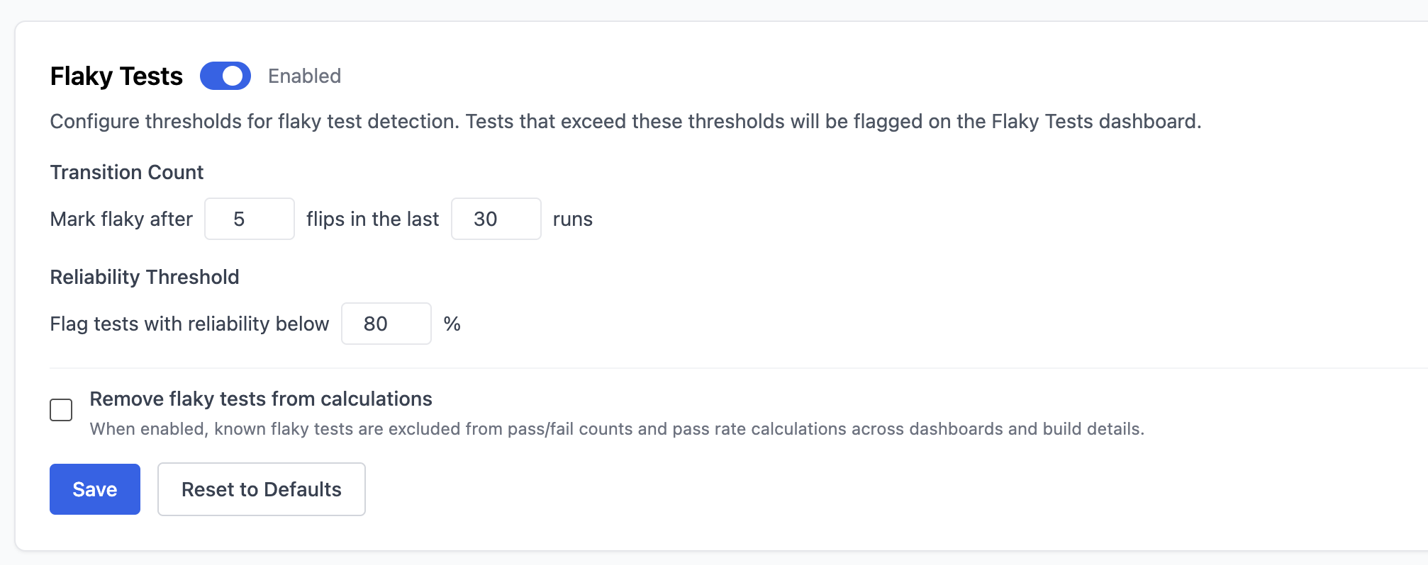Toggle the Flaky Tests switch off
The width and height of the screenshot is (1428, 565).
[x=225, y=76]
